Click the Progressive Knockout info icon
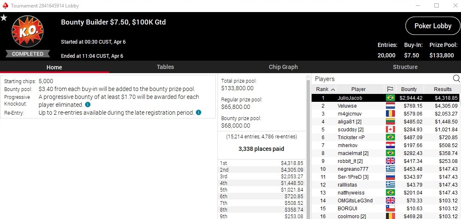The height and width of the screenshot is (219, 461). point(88,105)
